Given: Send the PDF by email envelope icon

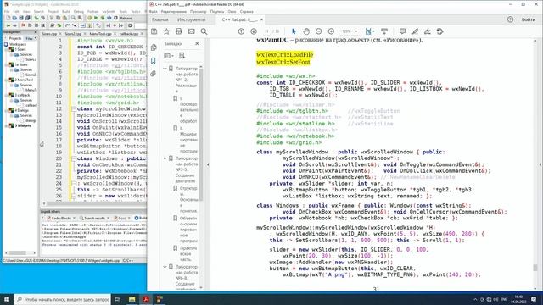Looking at the screenshot, I should coord(191,31).
